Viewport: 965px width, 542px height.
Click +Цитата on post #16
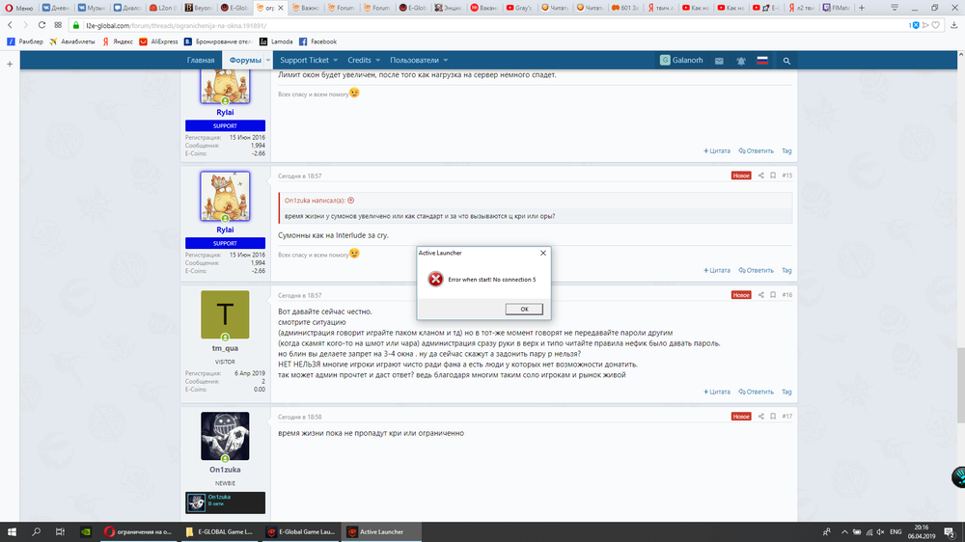717,393
